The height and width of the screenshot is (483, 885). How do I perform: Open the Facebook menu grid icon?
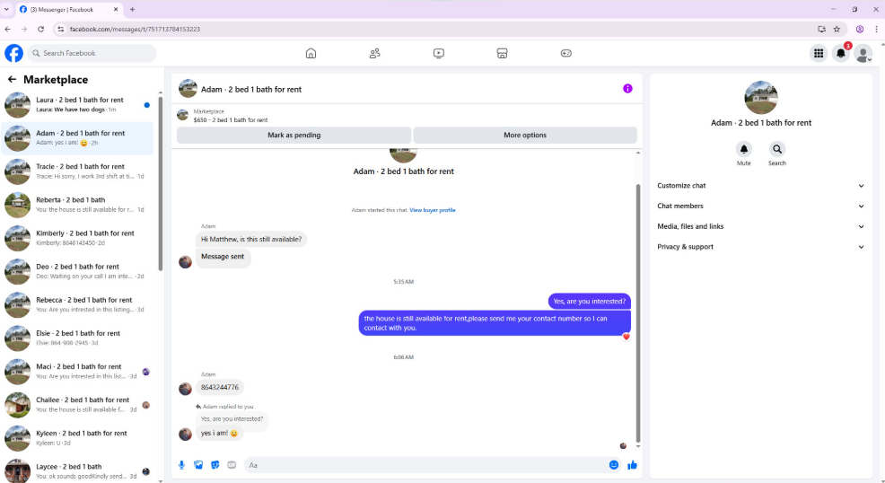[x=819, y=54]
